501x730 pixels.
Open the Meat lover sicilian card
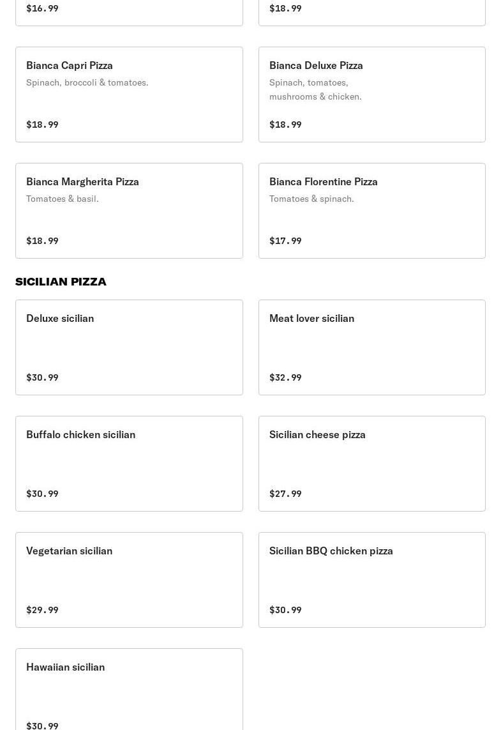371,347
